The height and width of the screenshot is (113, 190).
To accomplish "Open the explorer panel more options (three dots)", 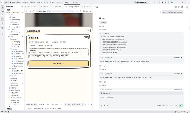I will [22, 7].
